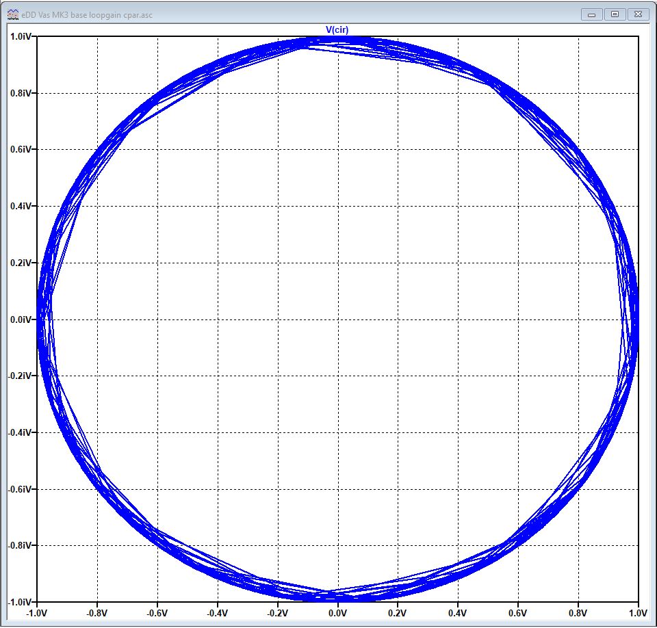Viewport: 657px width, 628px height.
Task: Click the -1.0V horizontal axis label
Action: (37, 614)
